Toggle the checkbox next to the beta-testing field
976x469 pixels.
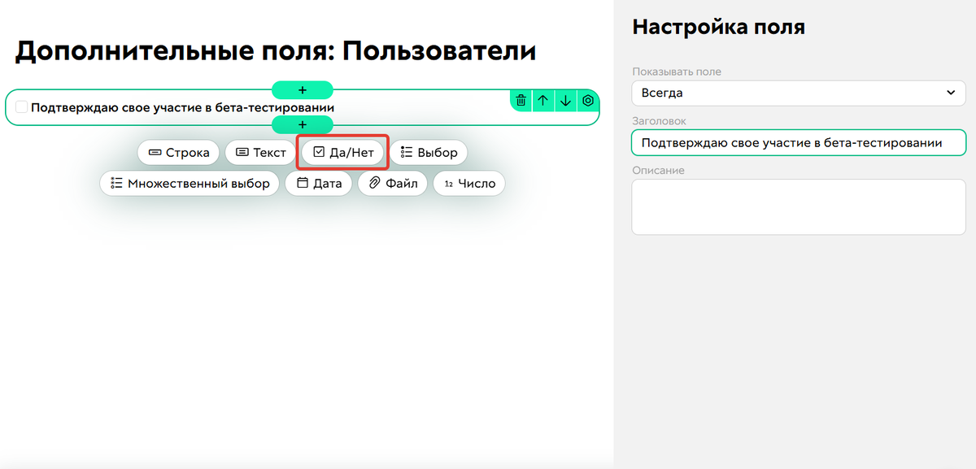tap(21, 106)
